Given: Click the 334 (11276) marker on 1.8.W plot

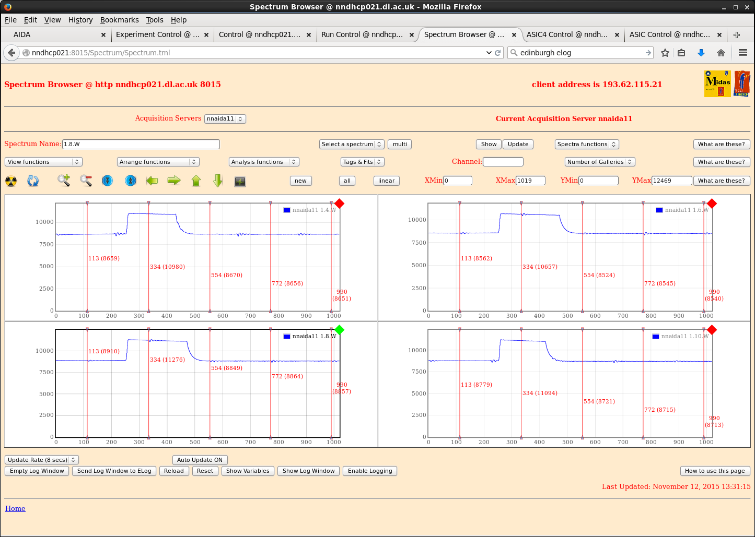Looking at the screenshot, I should (x=167, y=360).
